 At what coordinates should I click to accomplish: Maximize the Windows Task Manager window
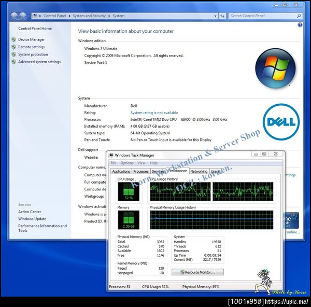[x=264, y=154]
